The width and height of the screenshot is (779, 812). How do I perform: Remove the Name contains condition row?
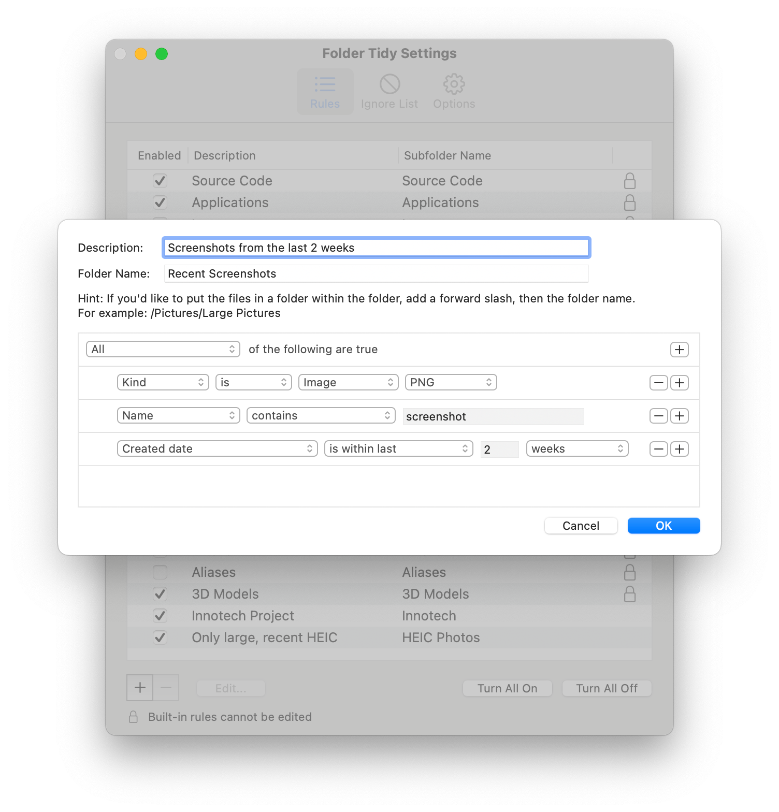tap(659, 416)
